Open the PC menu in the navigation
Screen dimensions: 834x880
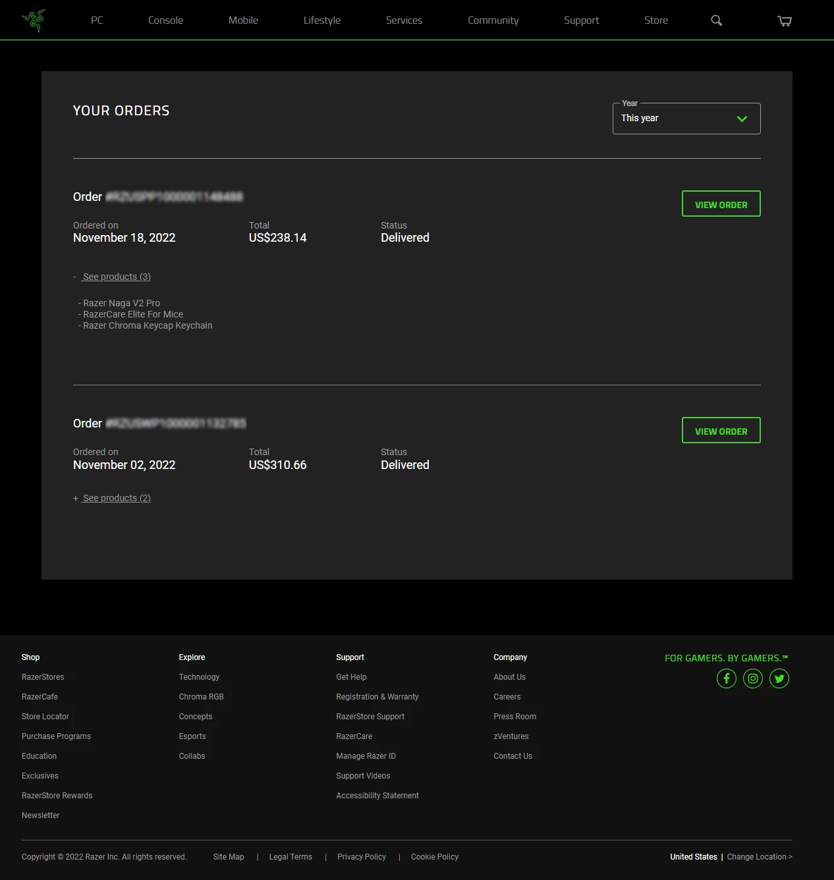(97, 20)
